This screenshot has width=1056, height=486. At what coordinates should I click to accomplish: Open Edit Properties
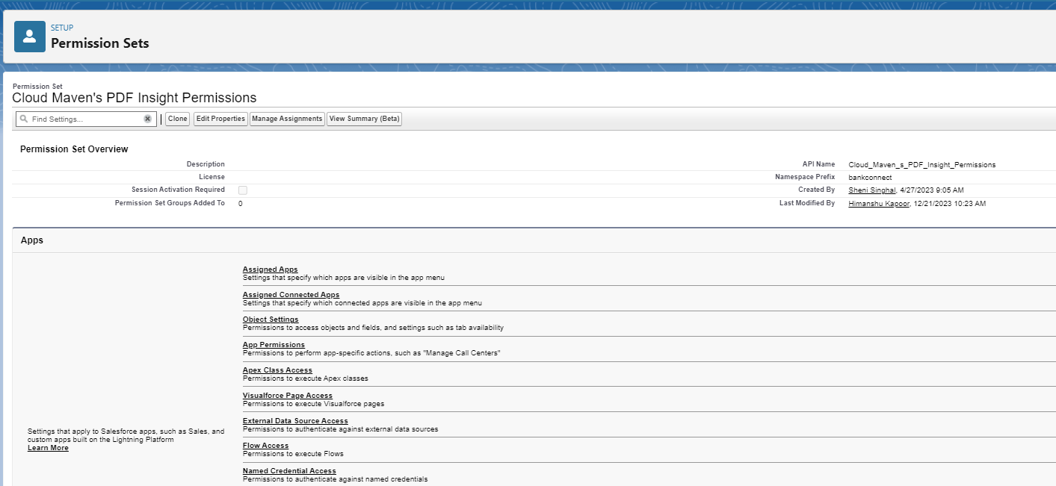pyautogui.click(x=220, y=119)
